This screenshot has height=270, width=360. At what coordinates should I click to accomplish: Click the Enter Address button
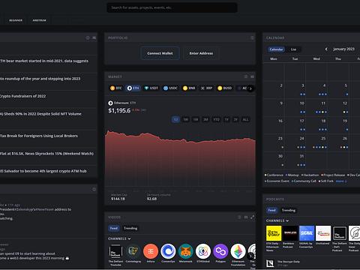[x=201, y=53]
